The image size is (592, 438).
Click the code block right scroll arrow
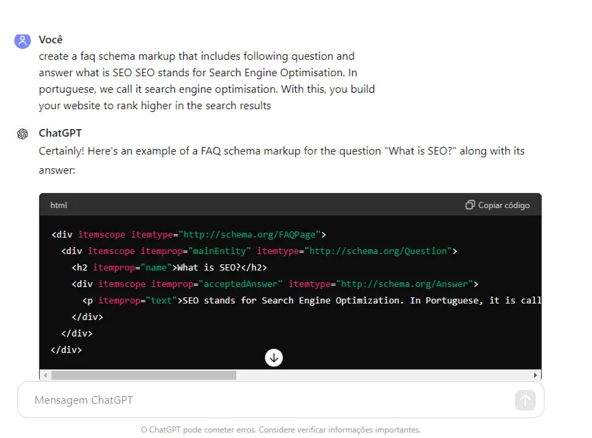coord(535,375)
